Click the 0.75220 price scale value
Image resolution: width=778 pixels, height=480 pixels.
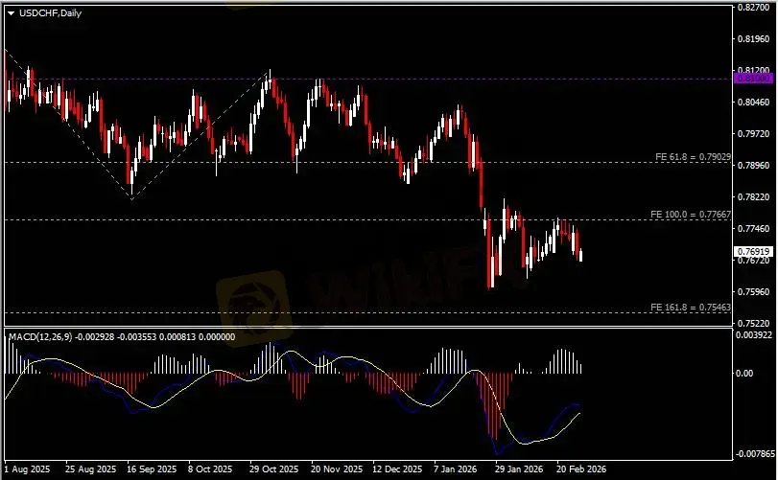click(754, 324)
